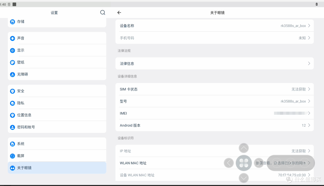
Task: Click the blurred IMEI value
Action: point(290,113)
